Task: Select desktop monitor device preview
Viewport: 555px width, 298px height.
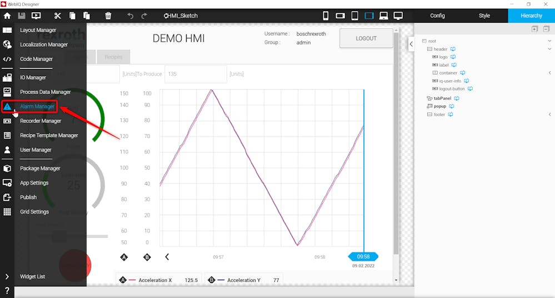Action: [x=398, y=16]
